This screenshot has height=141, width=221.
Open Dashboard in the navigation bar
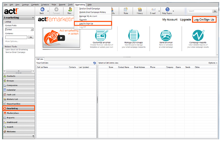tap(19, 122)
